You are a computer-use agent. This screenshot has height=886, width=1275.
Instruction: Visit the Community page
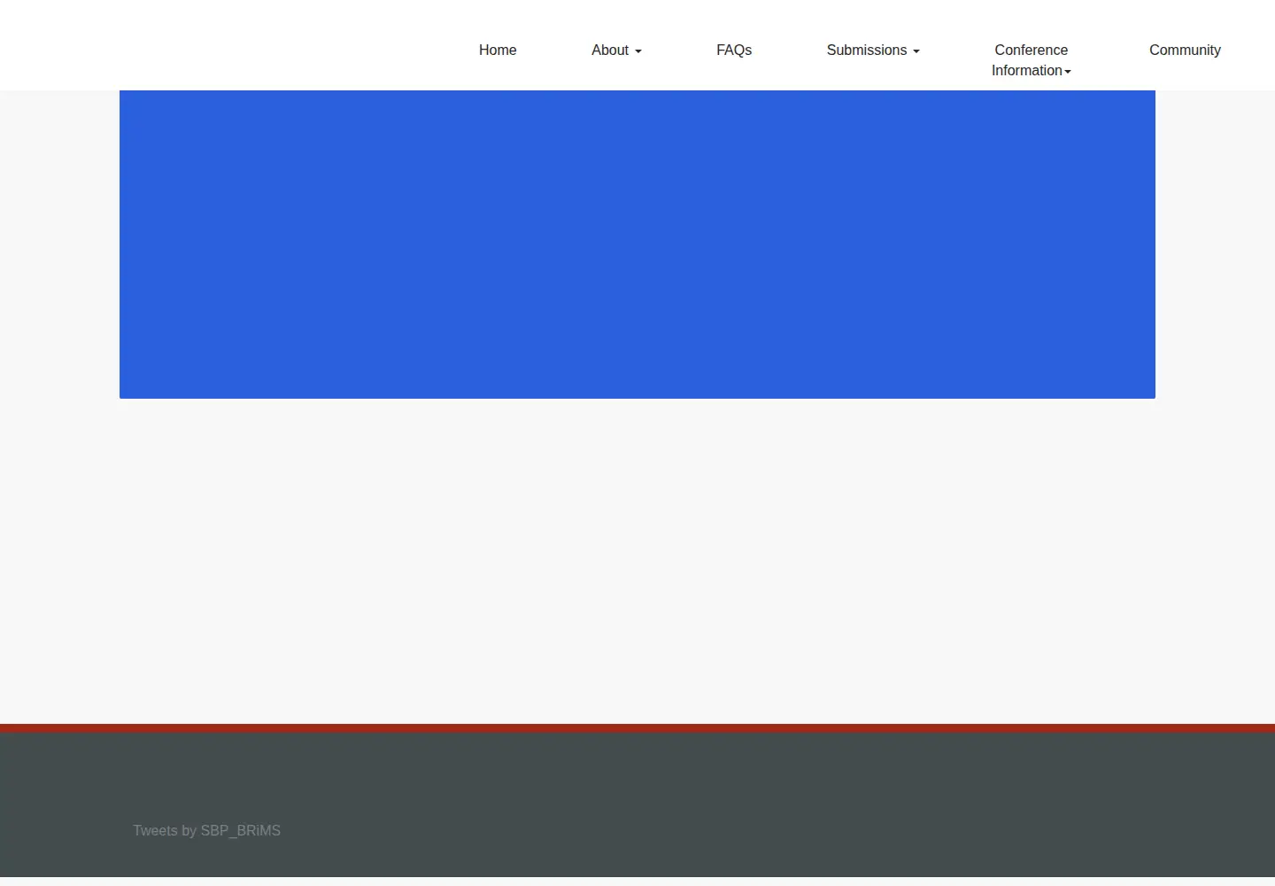coord(1185,51)
